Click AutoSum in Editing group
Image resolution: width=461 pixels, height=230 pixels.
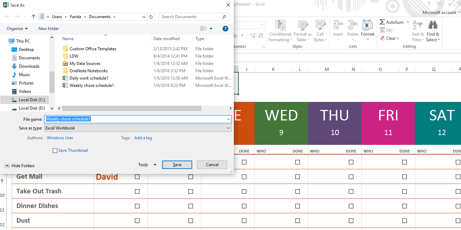391,22
